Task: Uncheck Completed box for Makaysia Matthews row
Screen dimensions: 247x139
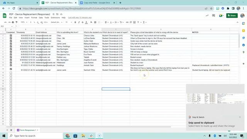Action: pyautogui.click(x=11, y=44)
